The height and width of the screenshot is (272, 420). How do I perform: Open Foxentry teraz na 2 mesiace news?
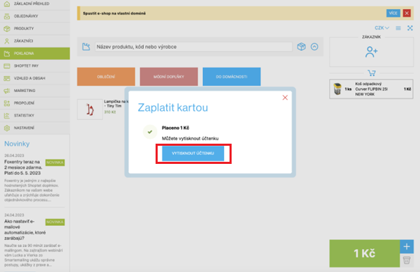tap(23, 167)
